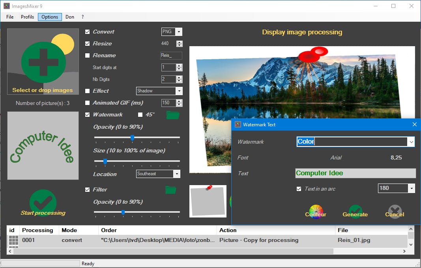Open the Don menu

click(70, 17)
